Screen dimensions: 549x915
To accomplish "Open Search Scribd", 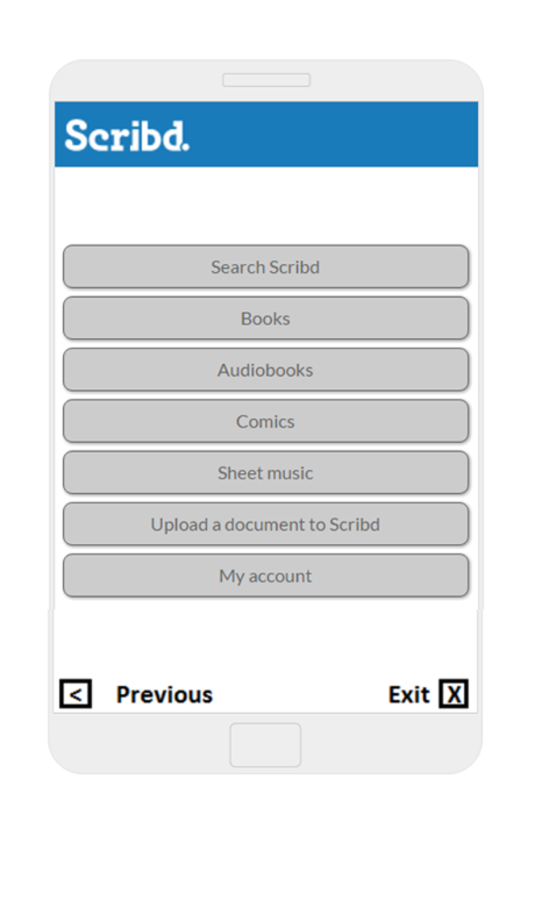I will [266, 267].
